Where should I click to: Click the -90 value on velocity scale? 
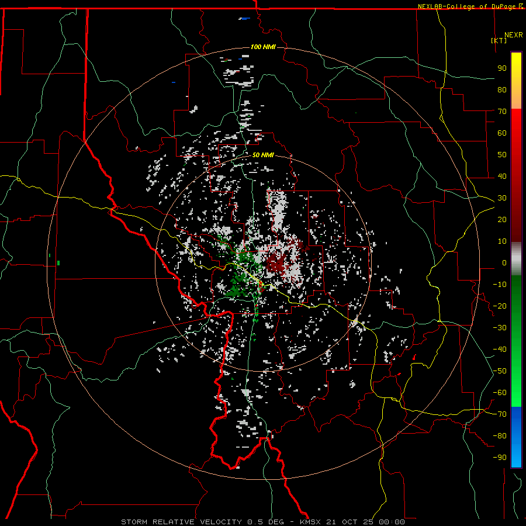click(x=500, y=458)
